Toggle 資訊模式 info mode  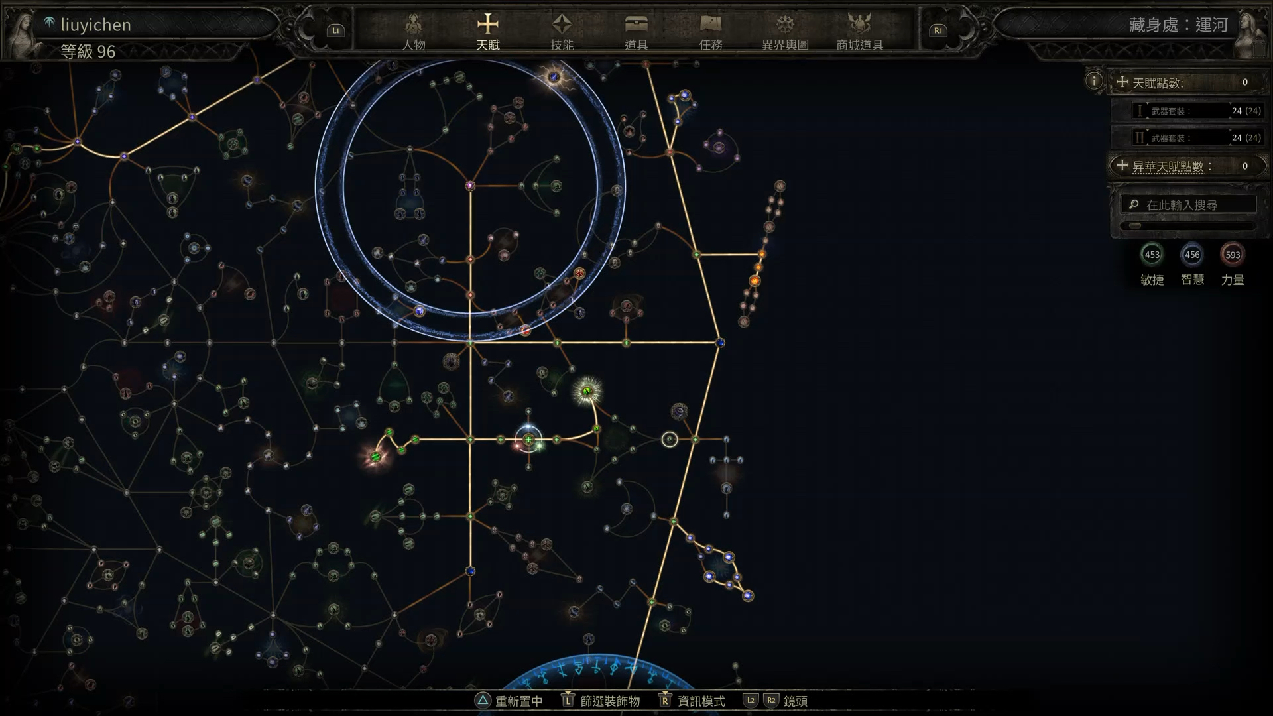tap(692, 701)
